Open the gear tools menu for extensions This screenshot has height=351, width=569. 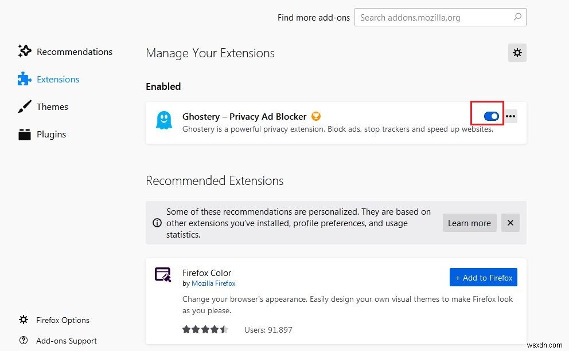(517, 53)
